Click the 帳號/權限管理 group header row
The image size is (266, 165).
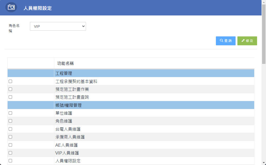point(131,105)
